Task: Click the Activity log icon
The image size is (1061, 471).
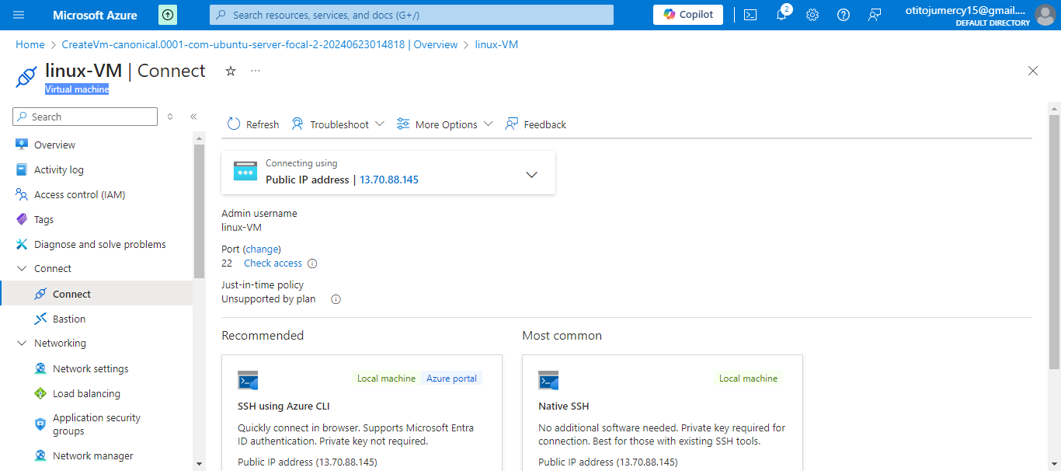Action: [22, 169]
